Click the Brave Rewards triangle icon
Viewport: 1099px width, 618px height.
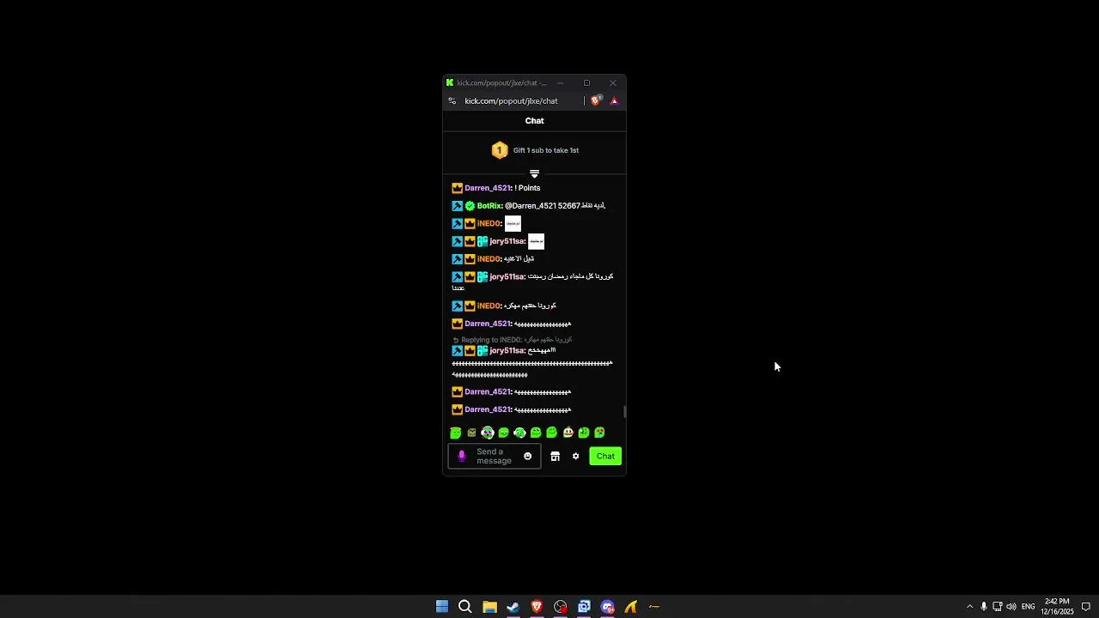click(614, 101)
